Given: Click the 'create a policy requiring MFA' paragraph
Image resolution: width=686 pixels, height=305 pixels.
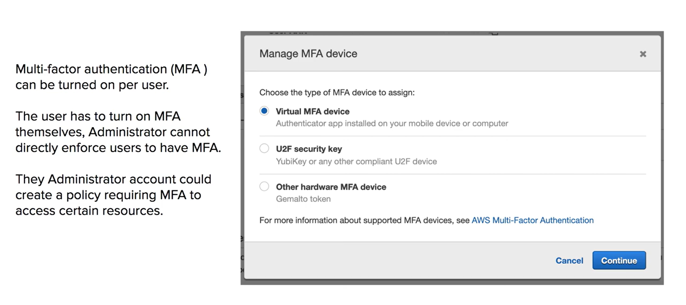Looking at the screenshot, I should [x=113, y=195].
